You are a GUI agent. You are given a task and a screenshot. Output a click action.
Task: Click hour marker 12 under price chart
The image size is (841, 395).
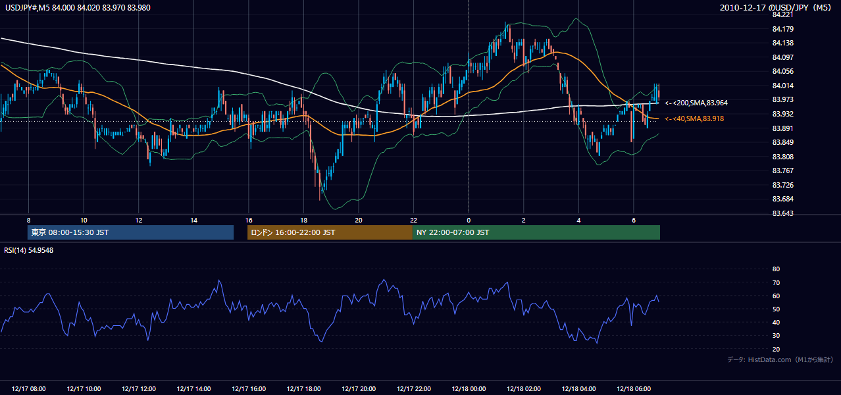click(139, 220)
